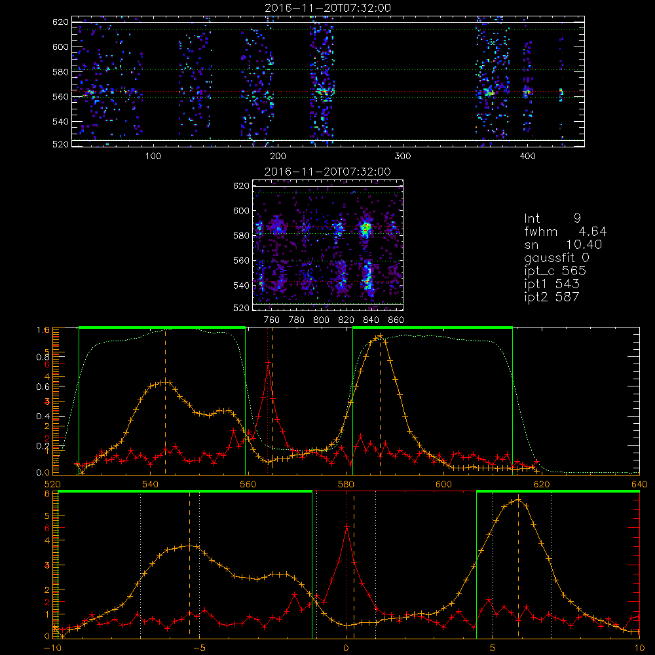Click x-axis label 780 under middle image
655x655 pixels.
[297, 320]
